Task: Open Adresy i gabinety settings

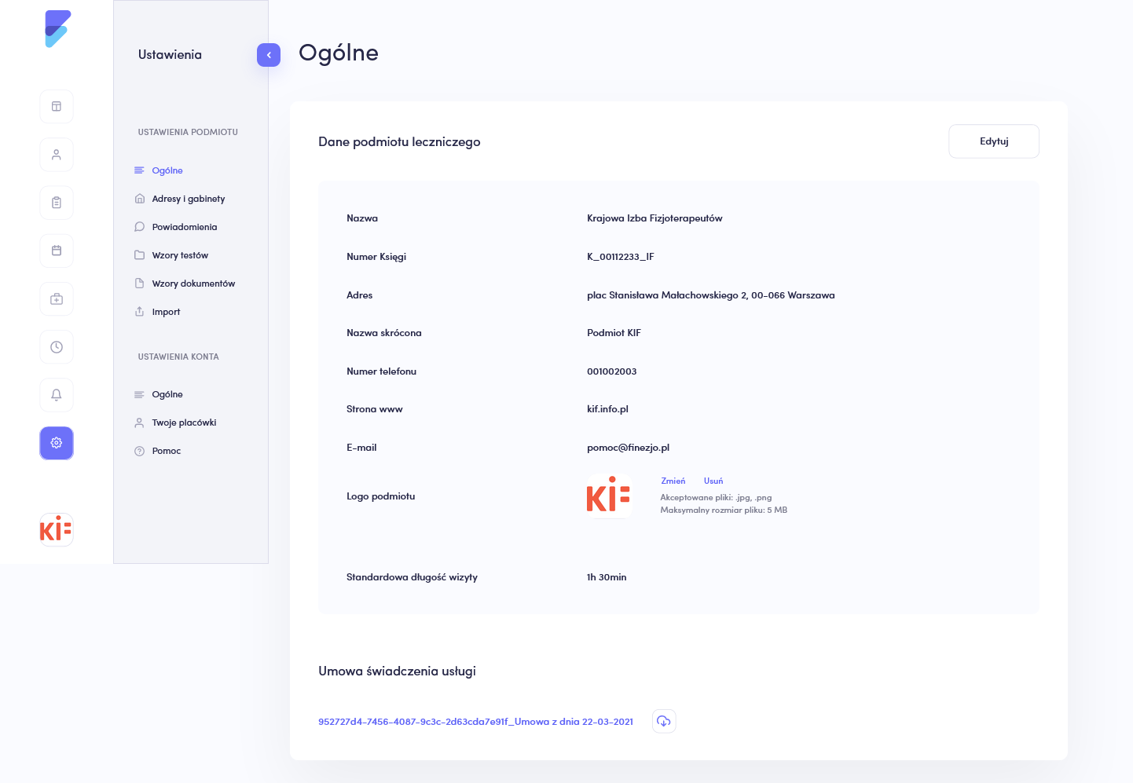Action: [189, 199]
